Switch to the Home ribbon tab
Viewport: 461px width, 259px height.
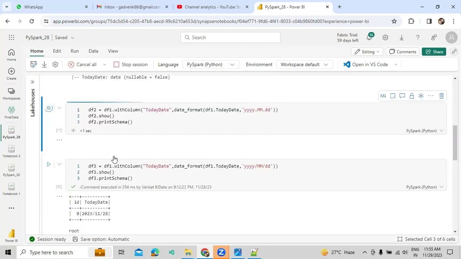tap(37, 51)
